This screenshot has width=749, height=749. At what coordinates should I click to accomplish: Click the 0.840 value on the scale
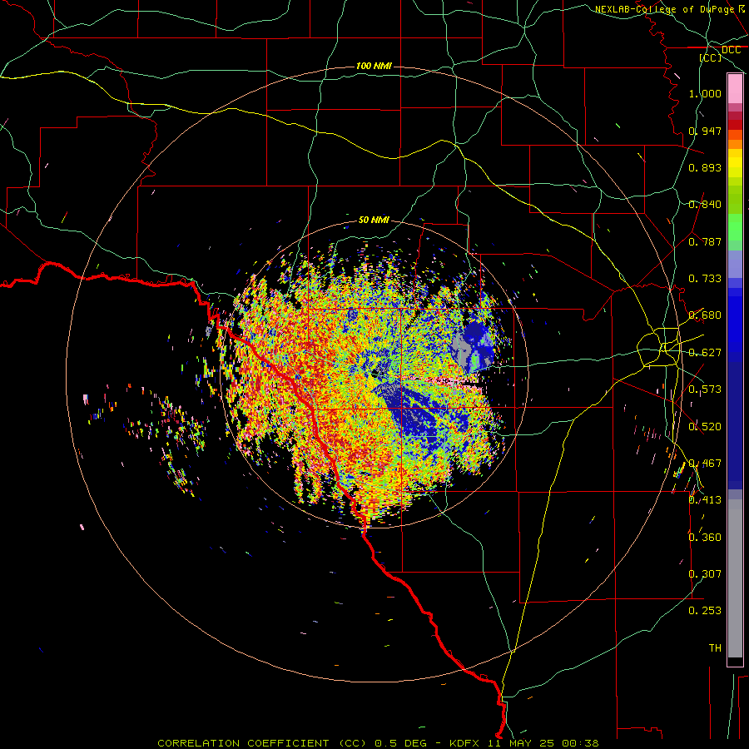pyautogui.click(x=705, y=205)
